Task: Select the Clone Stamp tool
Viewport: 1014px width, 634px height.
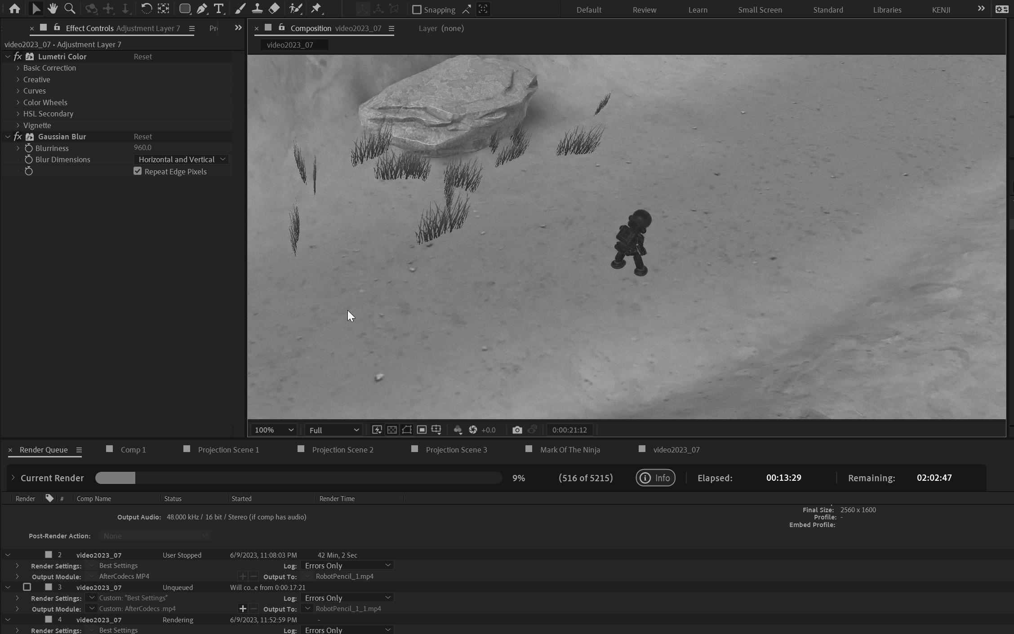Action: point(257,9)
